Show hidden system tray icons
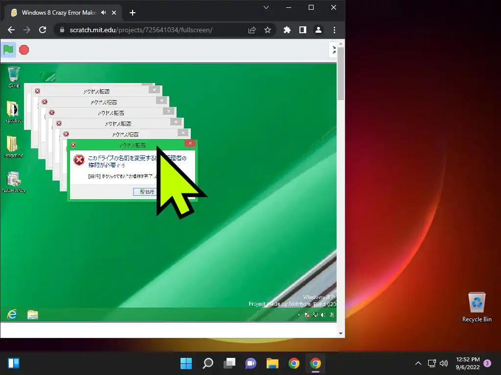501x375 pixels. pyautogui.click(x=418, y=363)
